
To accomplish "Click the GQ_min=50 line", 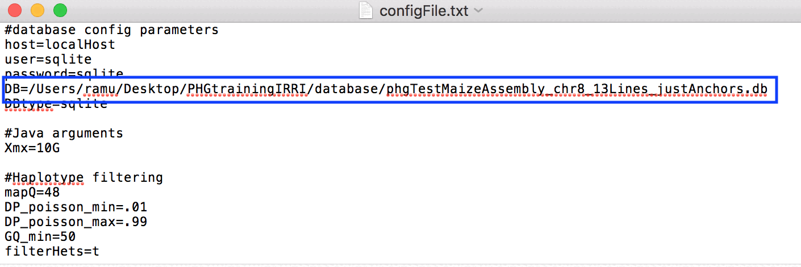I will coord(40,236).
